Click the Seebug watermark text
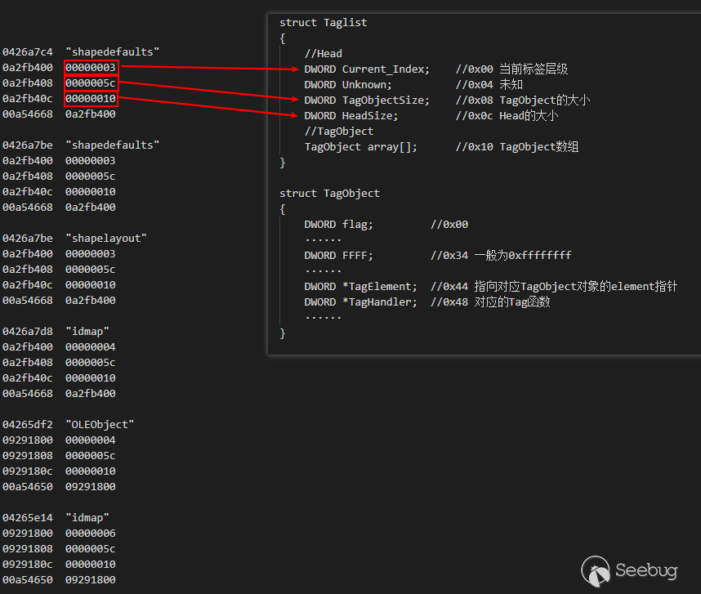The height and width of the screenshot is (594, 701). (x=645, y=570)
